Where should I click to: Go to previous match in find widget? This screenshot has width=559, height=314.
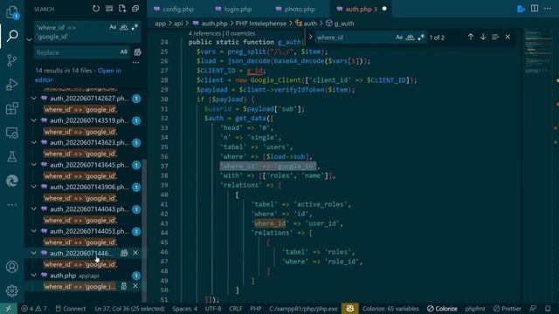(x=471, y=37)
